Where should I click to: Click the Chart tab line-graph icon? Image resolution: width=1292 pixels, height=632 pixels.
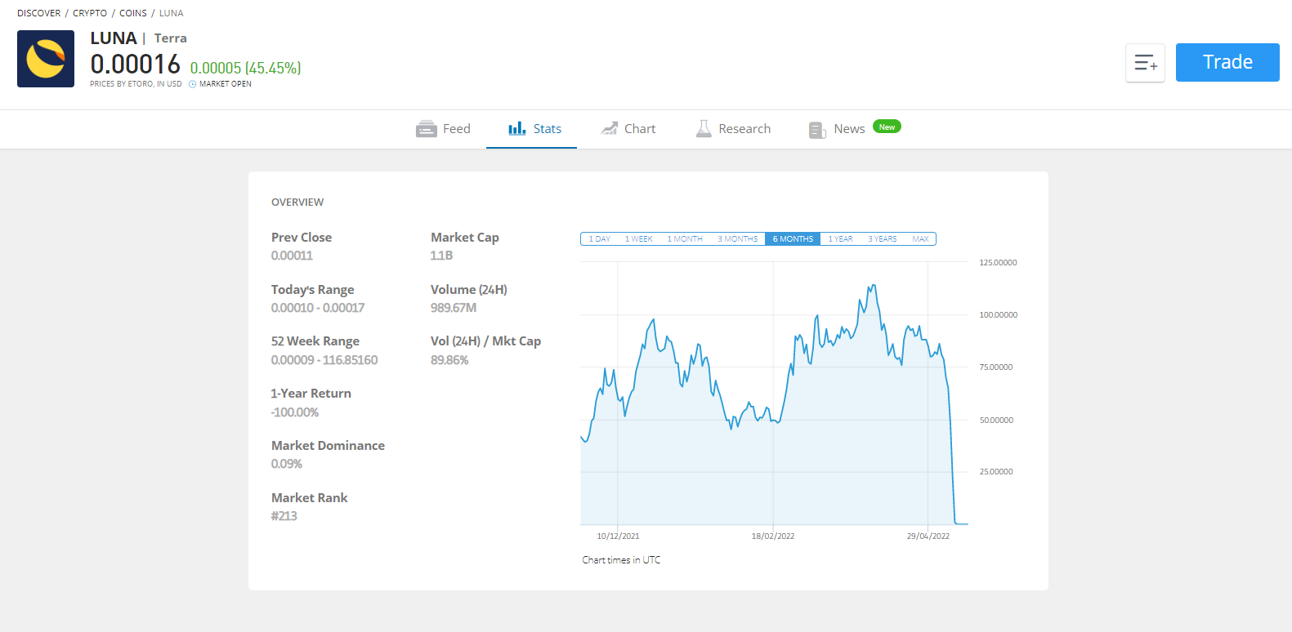(x=610, y=128)
